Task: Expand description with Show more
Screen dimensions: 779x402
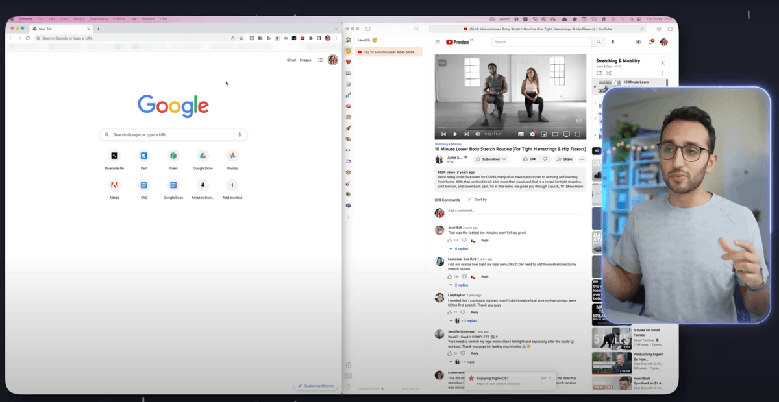Action: (x=575, y=187)
